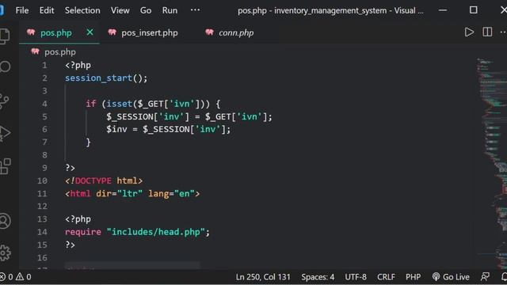
Task: Open the Search view in activity bar
Action: tap(5, 66)
